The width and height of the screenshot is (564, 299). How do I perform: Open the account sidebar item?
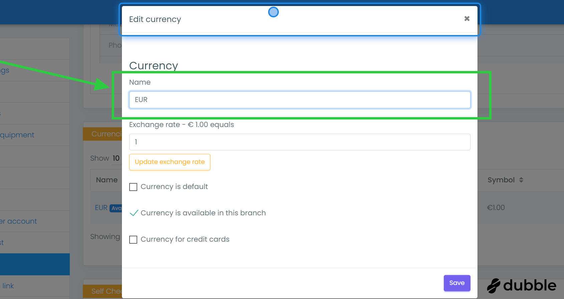point(19,221)
